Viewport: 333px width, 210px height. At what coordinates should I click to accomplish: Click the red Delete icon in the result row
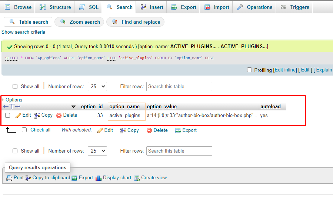(59, 116)
